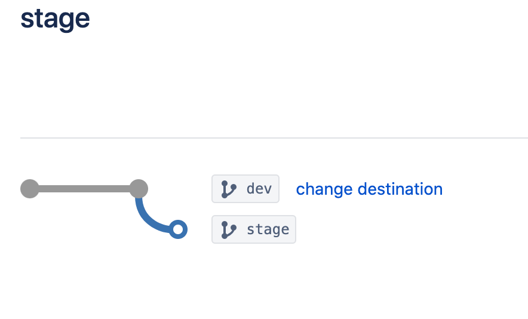
Task: Select the hollow blue source branch node
Action: coord(178,229)
